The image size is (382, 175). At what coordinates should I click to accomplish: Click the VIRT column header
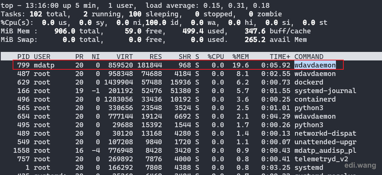pyautogui.click(x=125, y=57)
